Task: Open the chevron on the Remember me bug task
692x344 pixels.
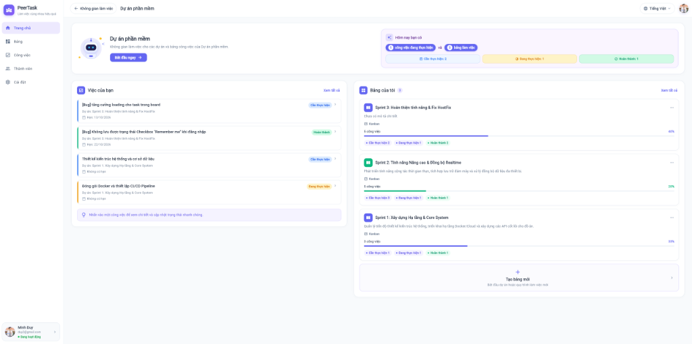Action: click(x=335, y=132)
